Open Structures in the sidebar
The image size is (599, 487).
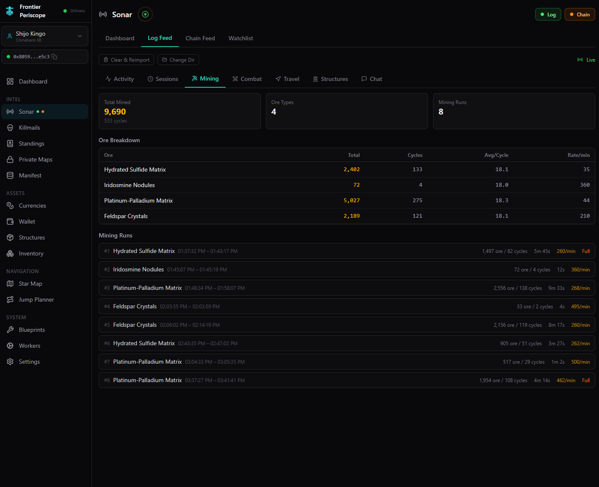click(45, 237)
